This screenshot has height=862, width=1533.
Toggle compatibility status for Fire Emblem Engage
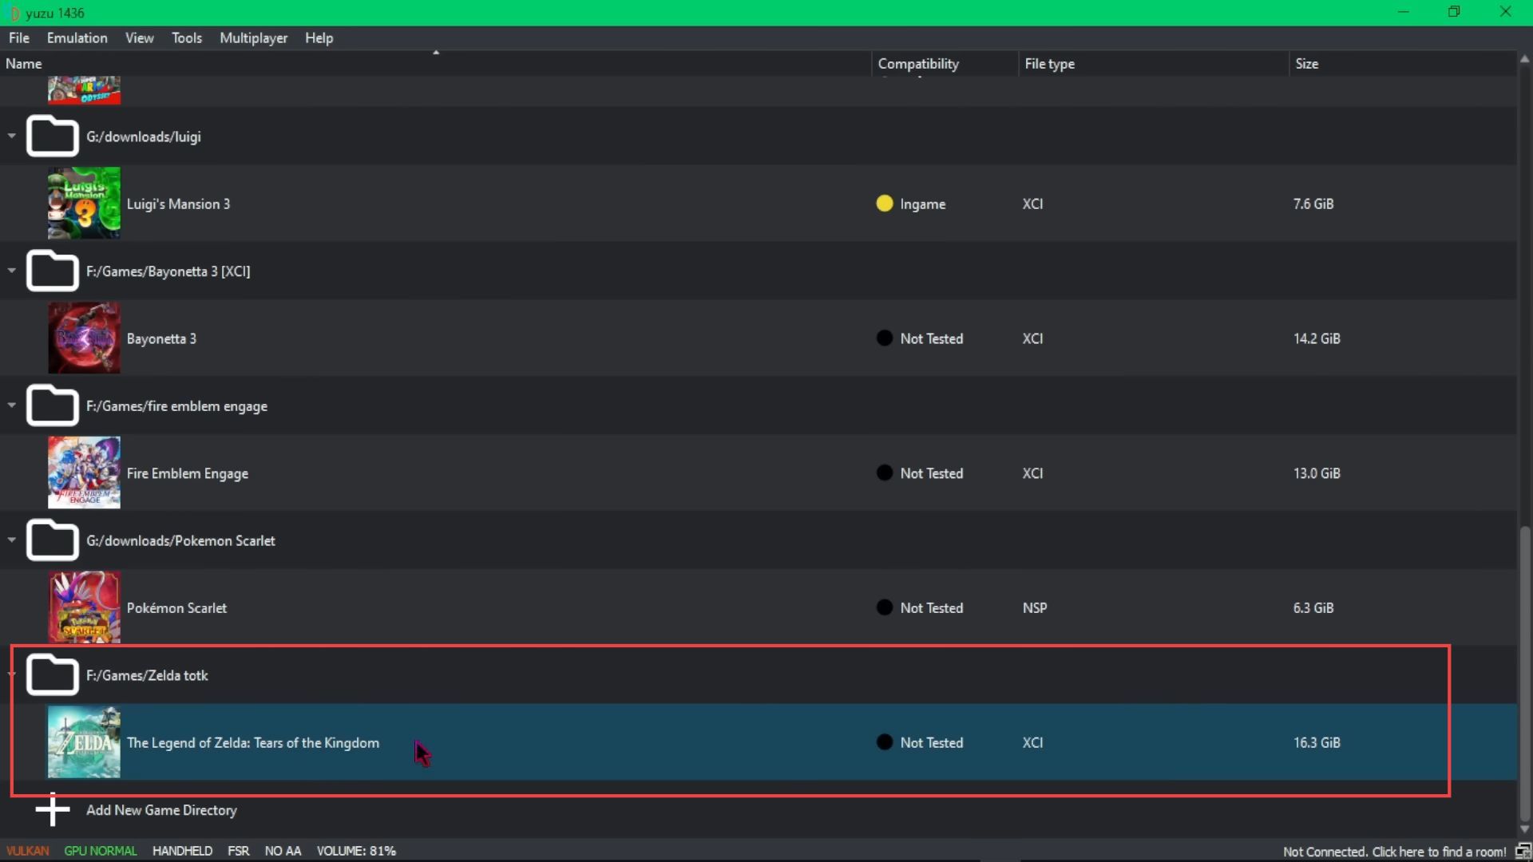(x=886, y=473)
